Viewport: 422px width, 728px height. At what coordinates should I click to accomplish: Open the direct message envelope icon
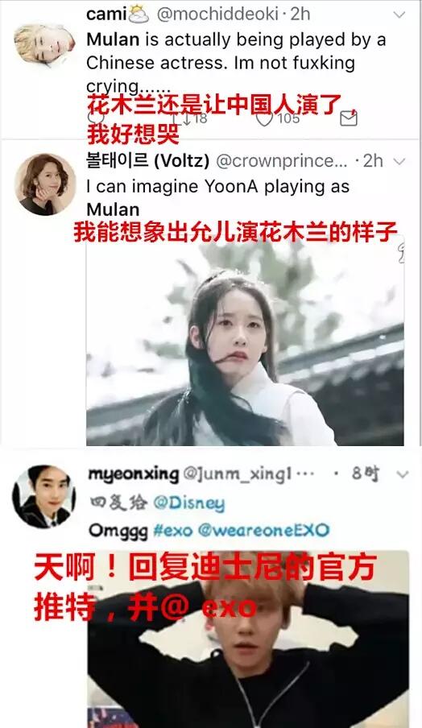[x=348, y=118]
